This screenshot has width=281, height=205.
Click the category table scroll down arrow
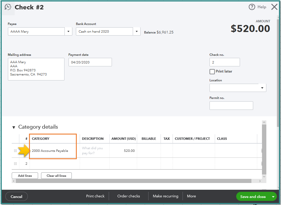264,177
